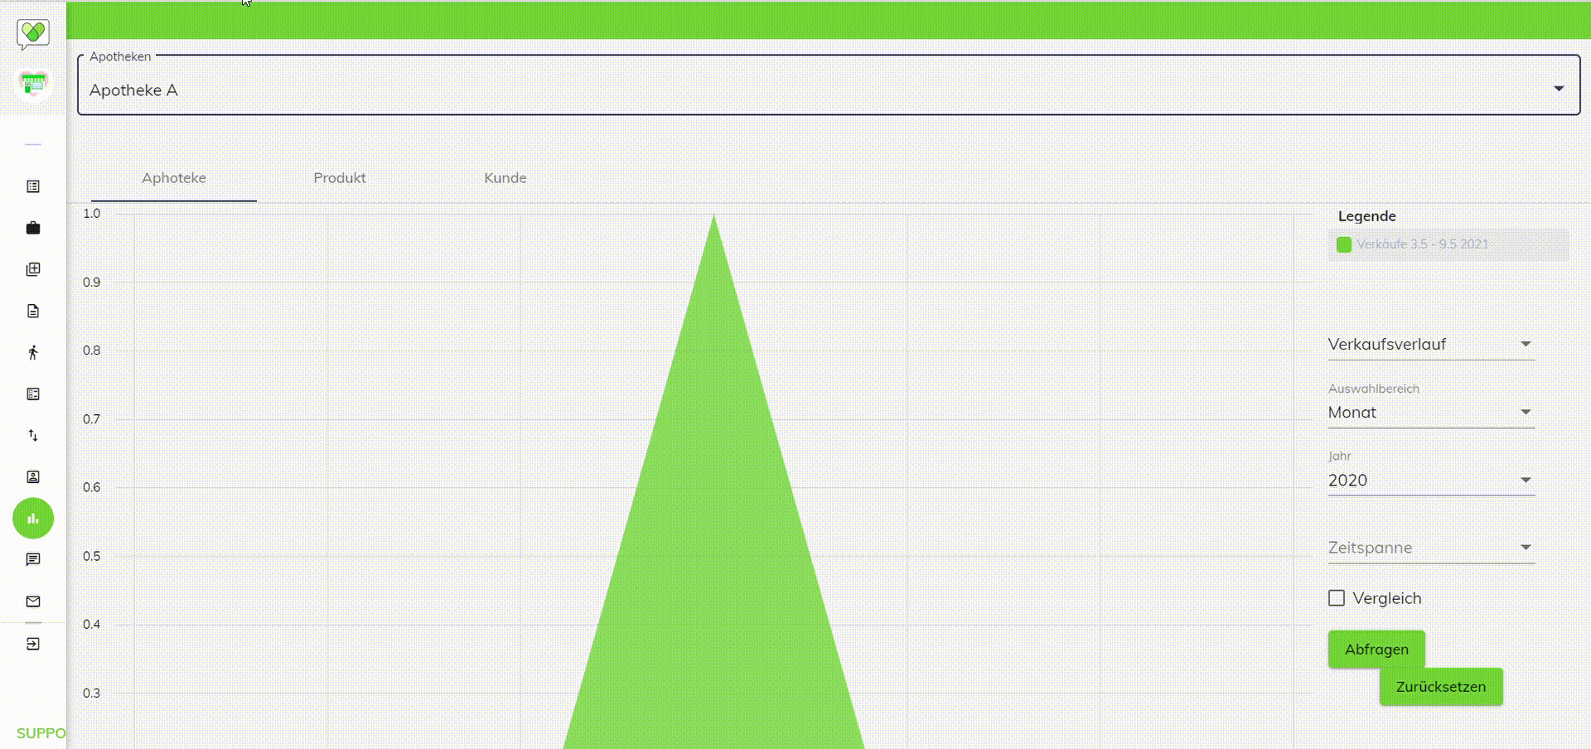Image resolution: width=1591 pixels, height=749 pixels.
Task: Open the Verkaufsverlauf dropdown
Action: [1431, 344]
